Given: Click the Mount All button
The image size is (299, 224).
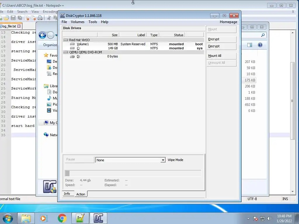Looking at the screenshot, I should point(221,56).
